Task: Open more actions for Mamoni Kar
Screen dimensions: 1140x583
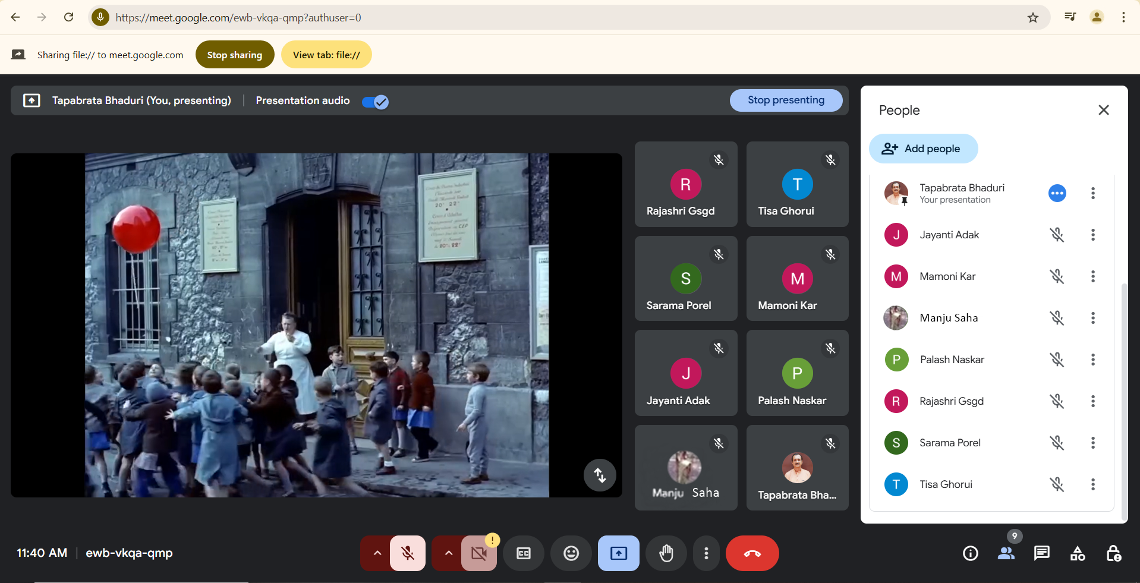Action: [x=1092, y=276]
